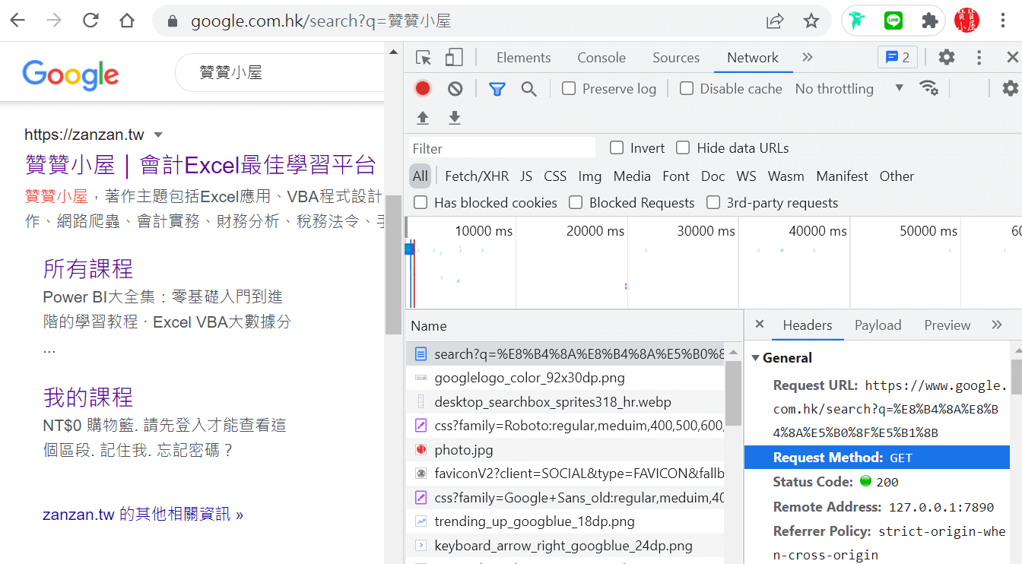1022x564 pixels.
Task: Click zanzan.tw 的其他相關資訊 link
Action: coord(143,515)
